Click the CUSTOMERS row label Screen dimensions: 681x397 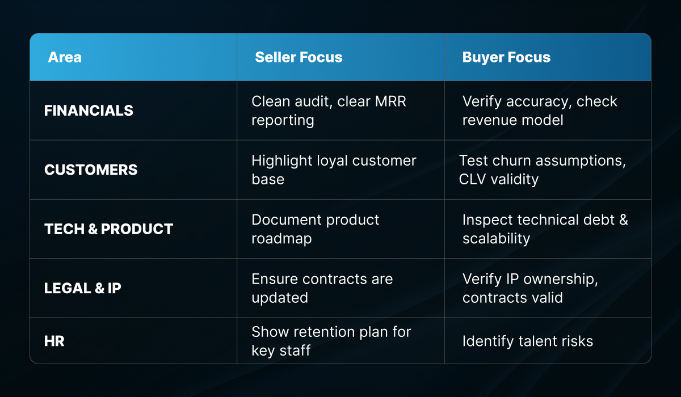click(x=91, y=170)
